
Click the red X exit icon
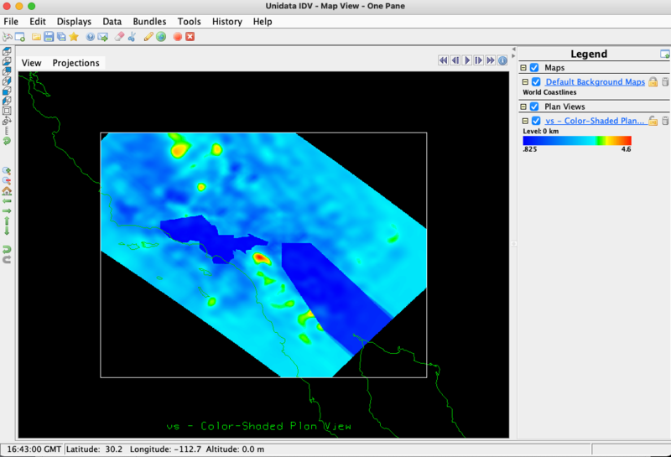[190, 37]
